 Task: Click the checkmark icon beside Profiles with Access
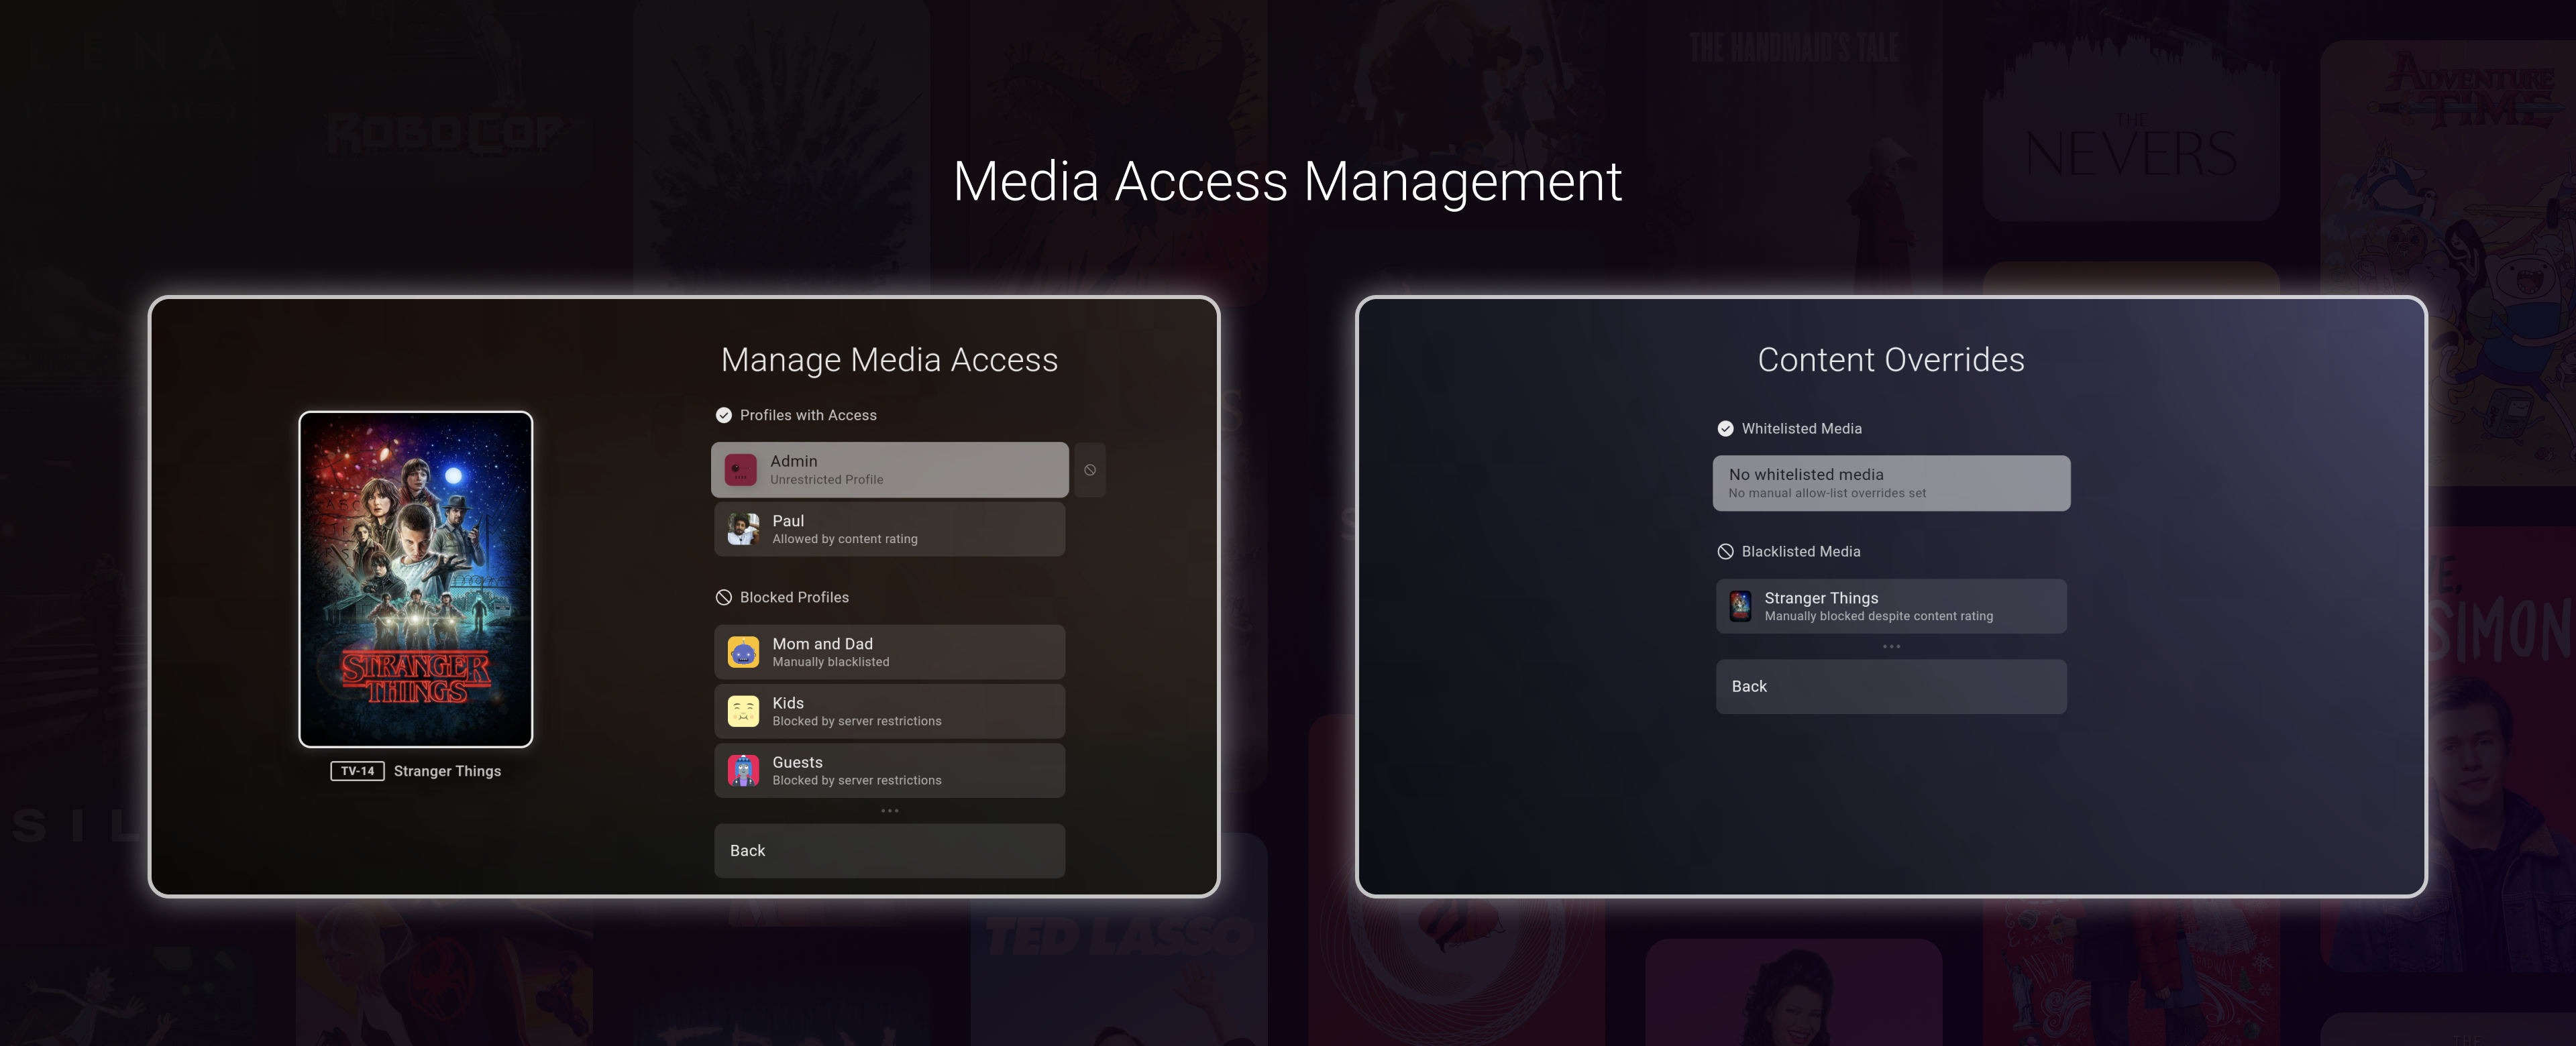[724, 415]
